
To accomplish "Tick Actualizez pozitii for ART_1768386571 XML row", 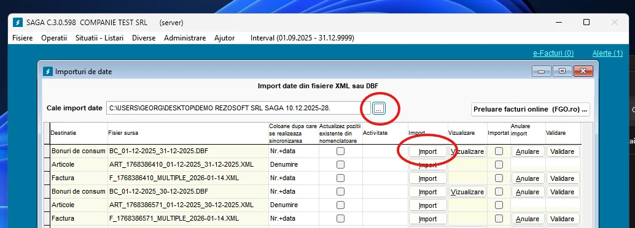I will (x=341, y=205).
